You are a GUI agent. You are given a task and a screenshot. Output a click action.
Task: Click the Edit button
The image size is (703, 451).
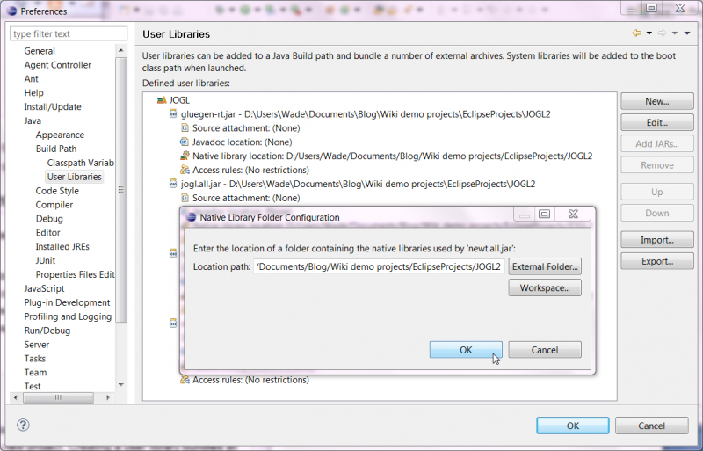click(x=657, y=122)
